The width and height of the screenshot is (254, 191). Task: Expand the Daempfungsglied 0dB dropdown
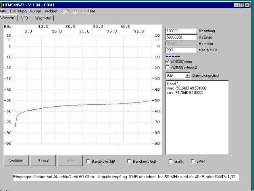click(x=188, y=75)
